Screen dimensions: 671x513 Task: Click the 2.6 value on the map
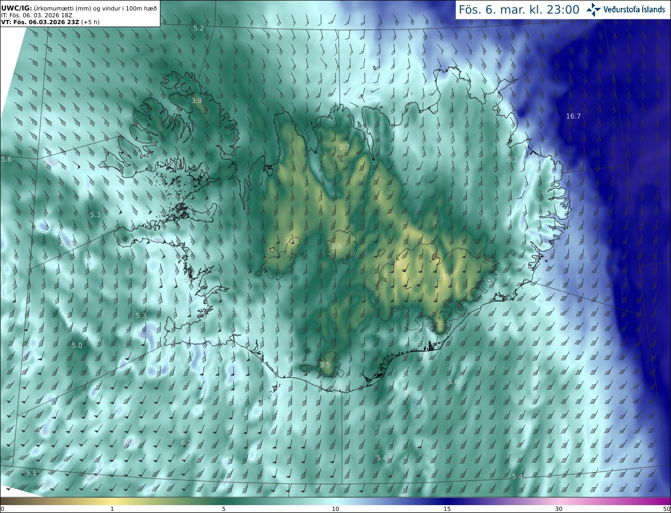point(337,246)
